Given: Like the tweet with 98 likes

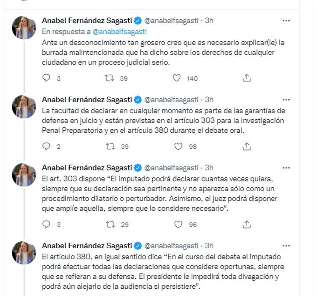Looking at the screenshot, I should tap(178, 146).
